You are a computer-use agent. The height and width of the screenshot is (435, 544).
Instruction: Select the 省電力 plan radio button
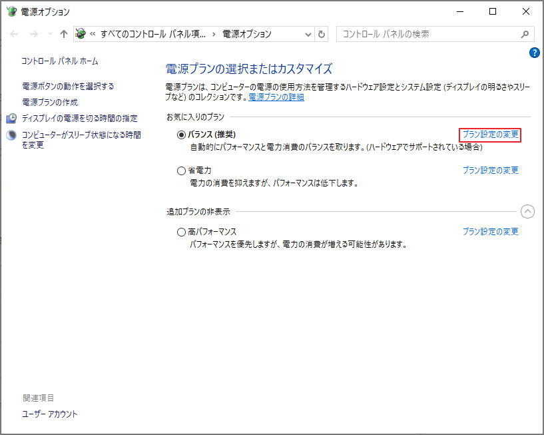(180, 170)
